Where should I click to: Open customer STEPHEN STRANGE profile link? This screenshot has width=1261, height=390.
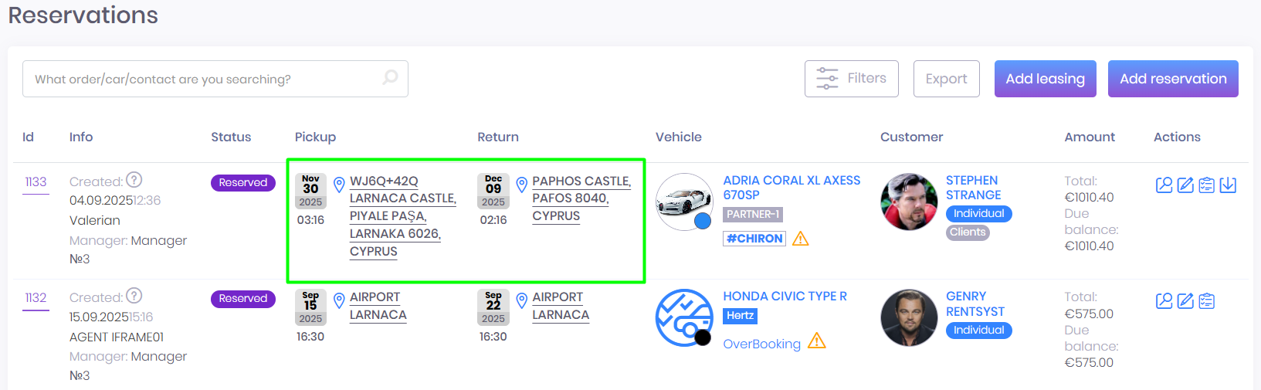coord(973,188)
